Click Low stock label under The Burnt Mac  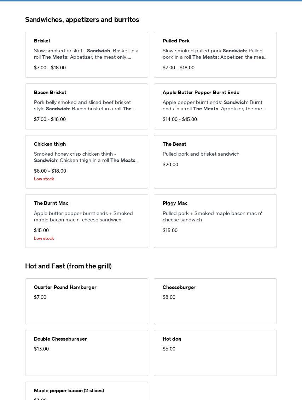point(44,238)
